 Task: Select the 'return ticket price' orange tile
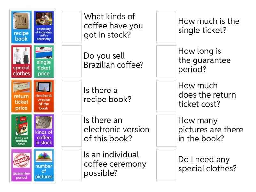21,96
